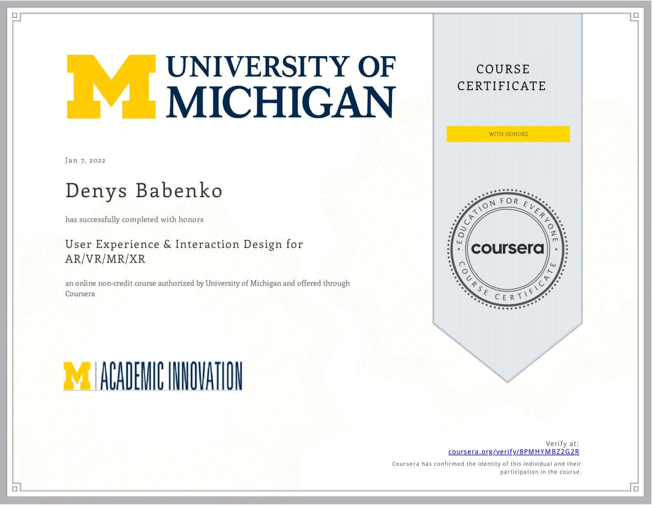This screenshot has height=505, width=653.
Task: Open the coursera.org/verify/8PMHYMBZ2G2R link
Action: (514, 452)
